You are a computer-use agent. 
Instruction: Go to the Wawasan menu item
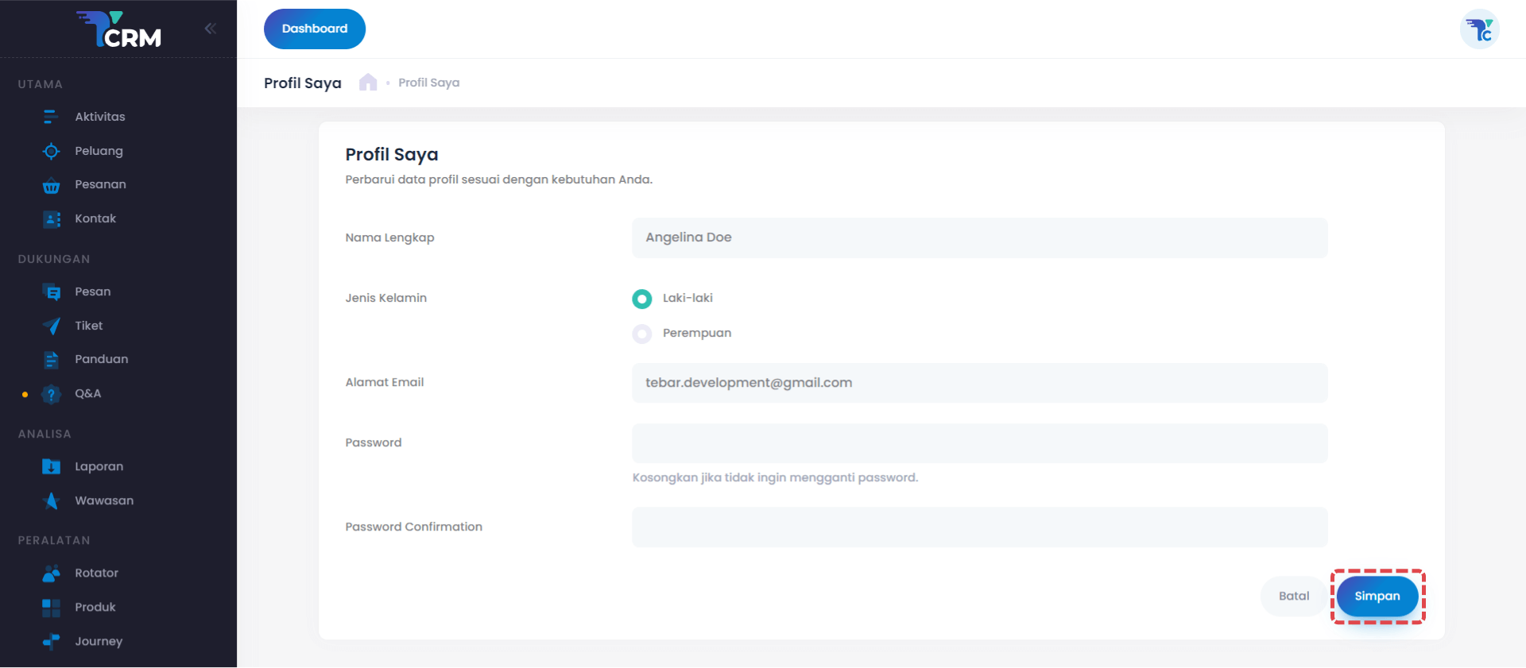pyautogui.click(x=103, y=500)
